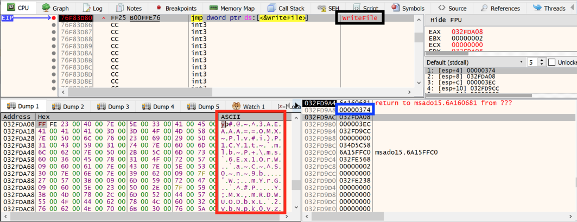View the Call Stack tab

pyautogui.click(x=286, y=8)
